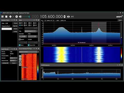Open the Channels dropdown in Audio Recorder
This screenshot has width=124, height=93.
pyautogui.click(x=14, y=58)
